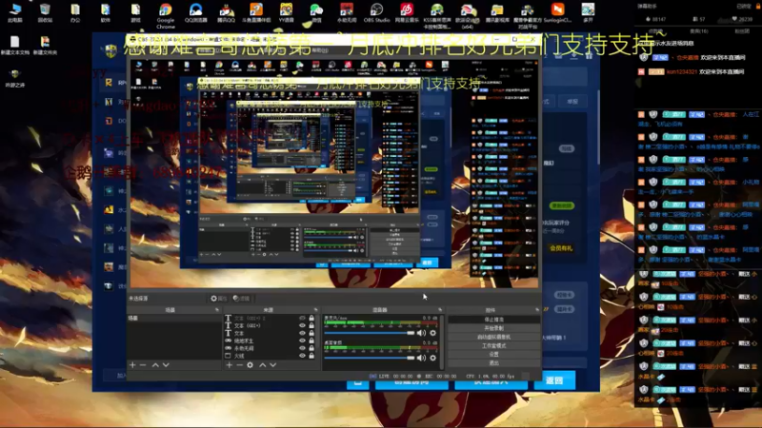Move source up in Sources panel
This screenshot has width=762, height=428.
tap(263, 364)
